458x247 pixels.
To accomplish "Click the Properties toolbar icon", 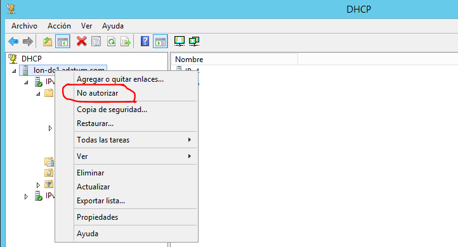I will point(96,41).
